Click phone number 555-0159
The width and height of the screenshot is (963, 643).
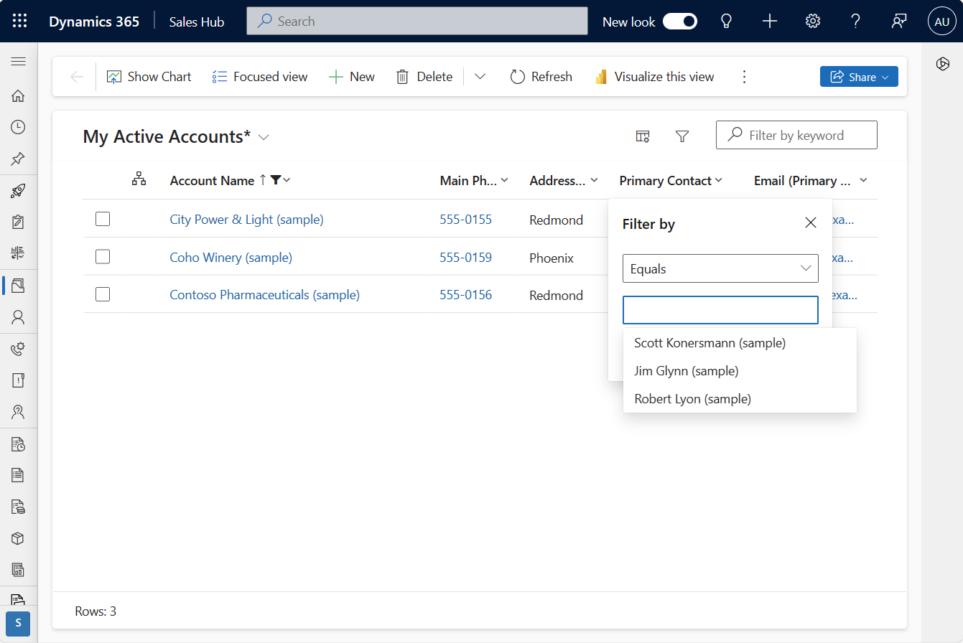(466, 257)
